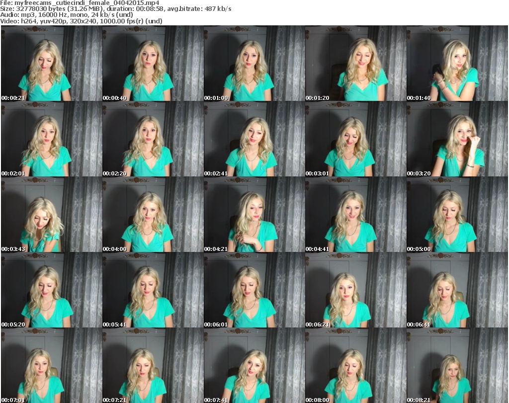Open the thumbnail at 00:04:41

(356, 215)
